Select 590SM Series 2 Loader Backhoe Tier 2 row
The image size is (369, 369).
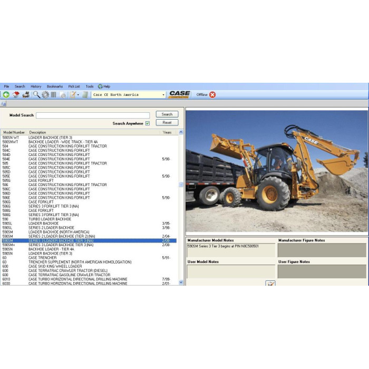coord(89,236)
